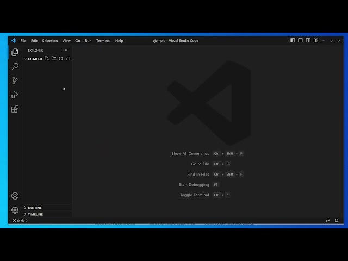Open the Help menu
The width and height of the screenshot is (348, 261).
point(119,41)
